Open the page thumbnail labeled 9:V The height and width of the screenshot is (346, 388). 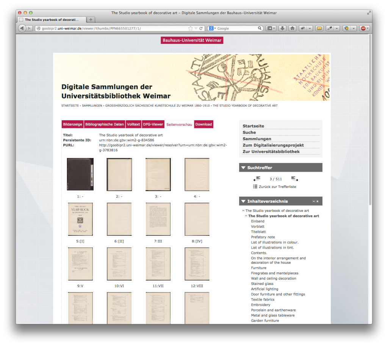click(80, 264)
